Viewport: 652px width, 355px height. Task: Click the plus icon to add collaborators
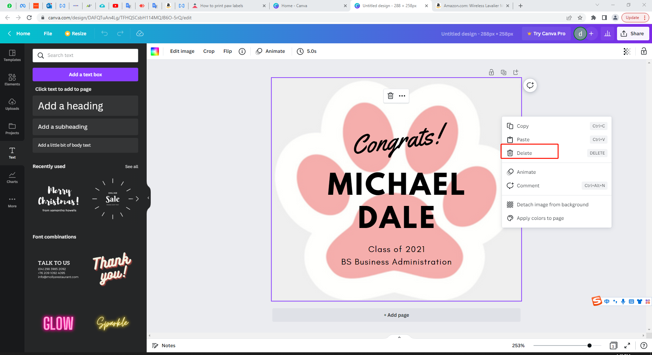point(591,34)
